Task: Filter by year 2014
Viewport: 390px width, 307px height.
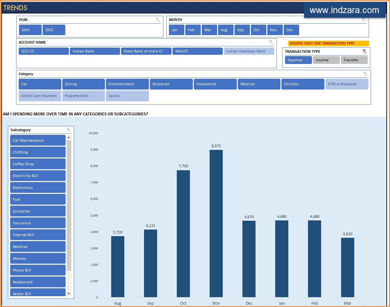Action: point(30,30)
